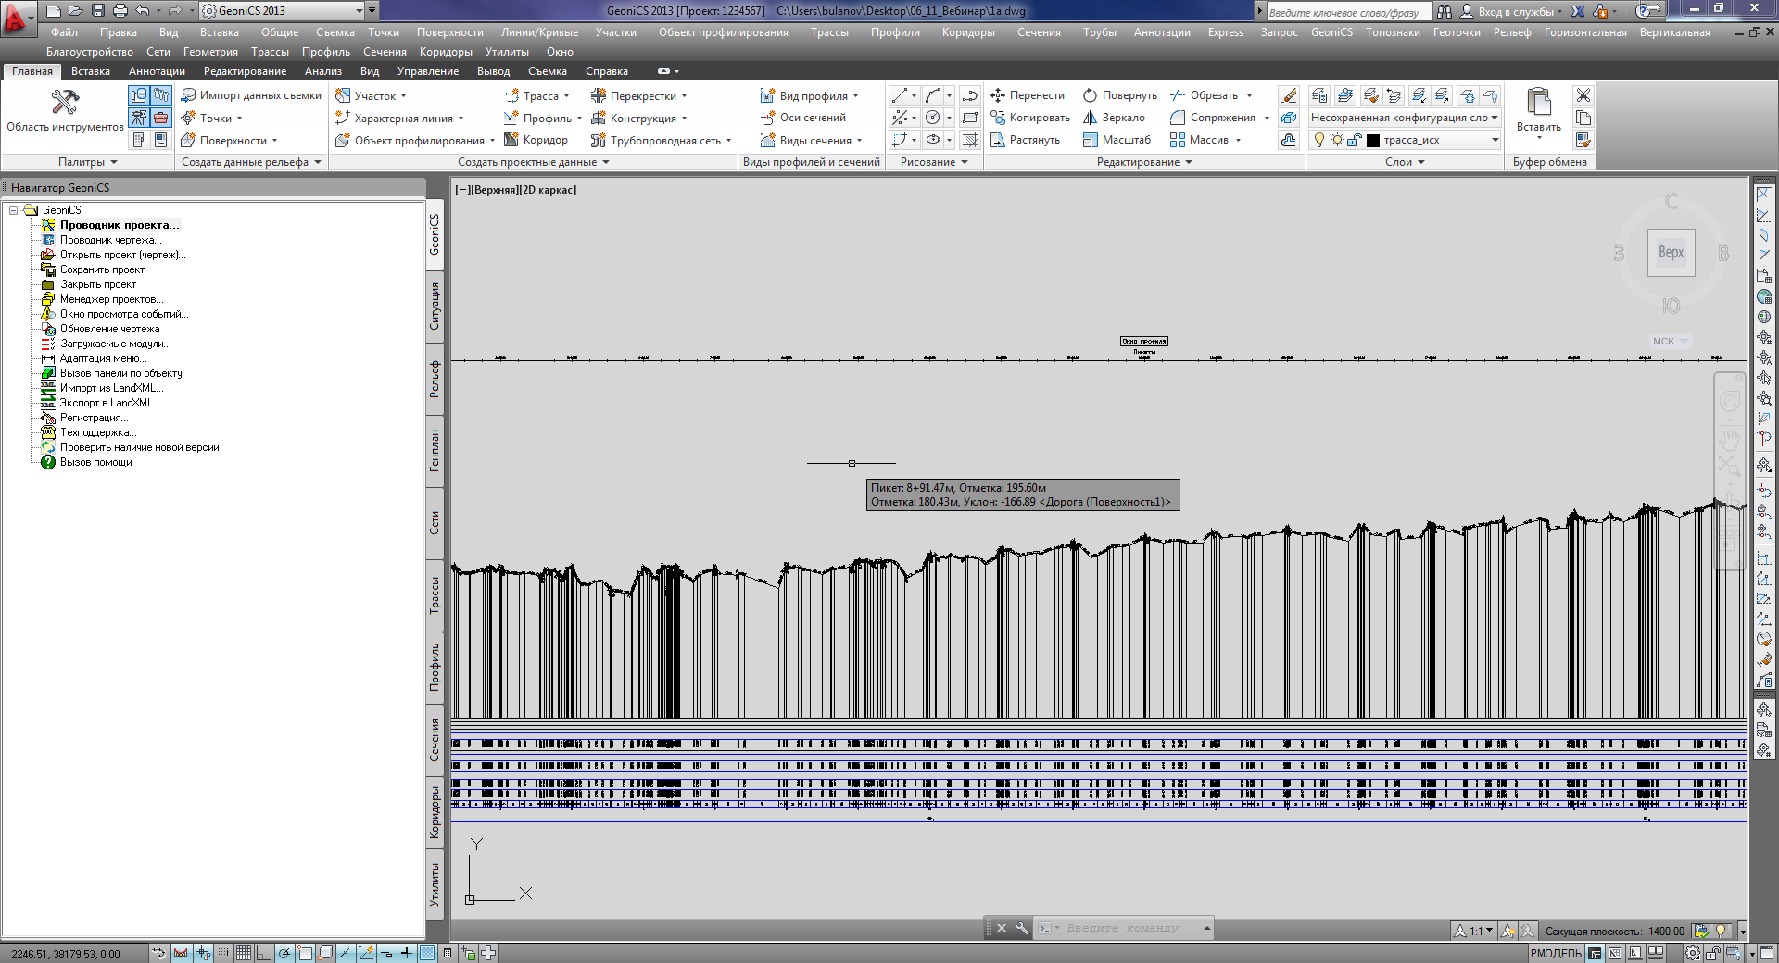Screen dimensions: 1779x963
Task: Open the трасса_исх layer dropdown
Action: pyautogui.click(x=1495, y=140)
